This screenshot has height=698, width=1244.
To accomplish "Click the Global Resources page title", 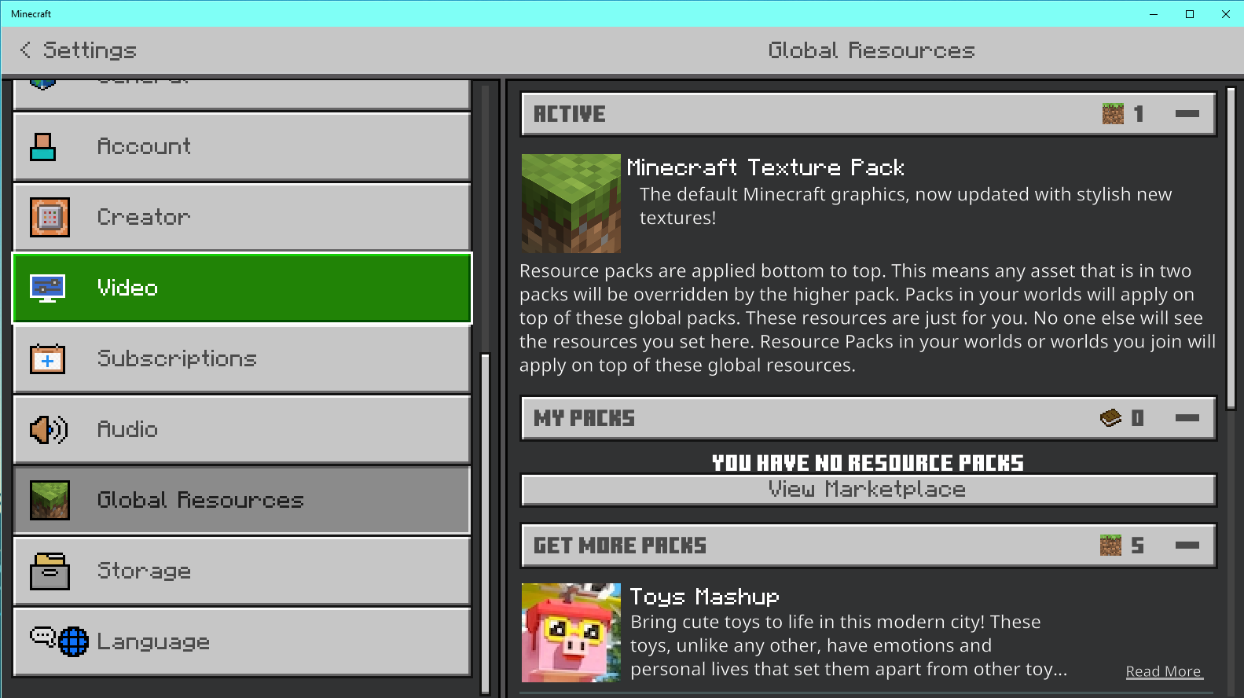I will coord(872,50).
